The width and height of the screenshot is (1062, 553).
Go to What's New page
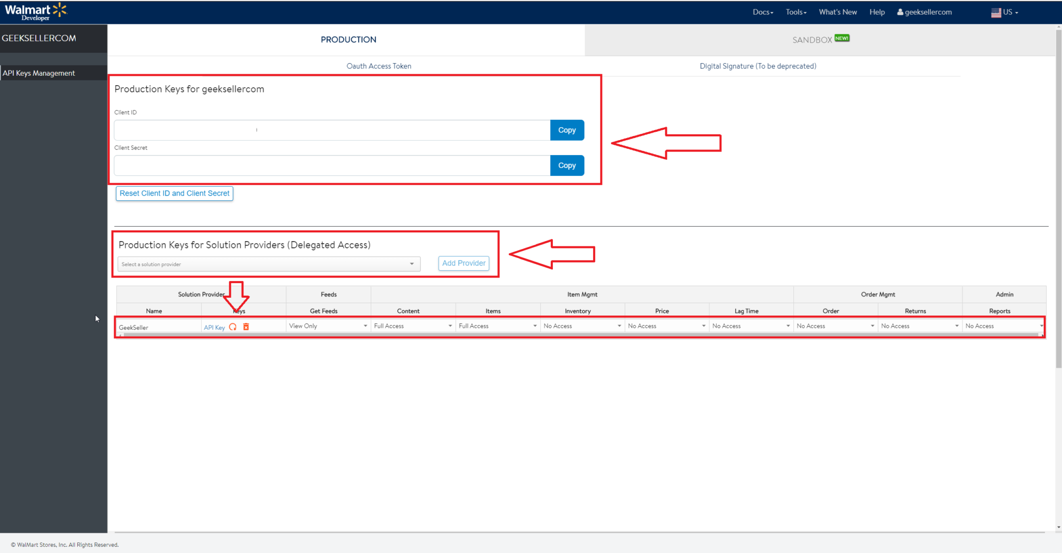(x=838, y=12)
